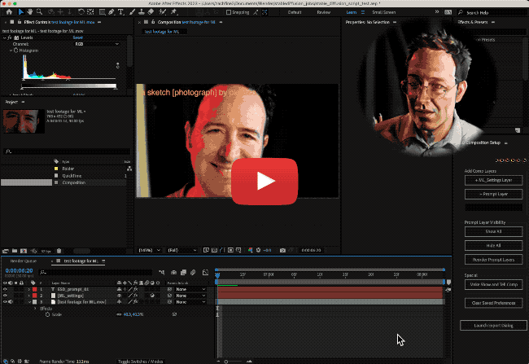Open the Effects & Presets panel tab
This screenshot has width=529, height=364.
[473, 22]
